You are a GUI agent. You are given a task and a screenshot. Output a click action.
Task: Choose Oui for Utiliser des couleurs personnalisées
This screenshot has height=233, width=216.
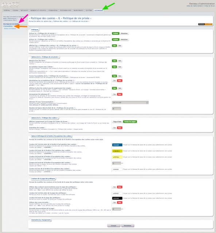pyautogui.click(x=115, y=187)
